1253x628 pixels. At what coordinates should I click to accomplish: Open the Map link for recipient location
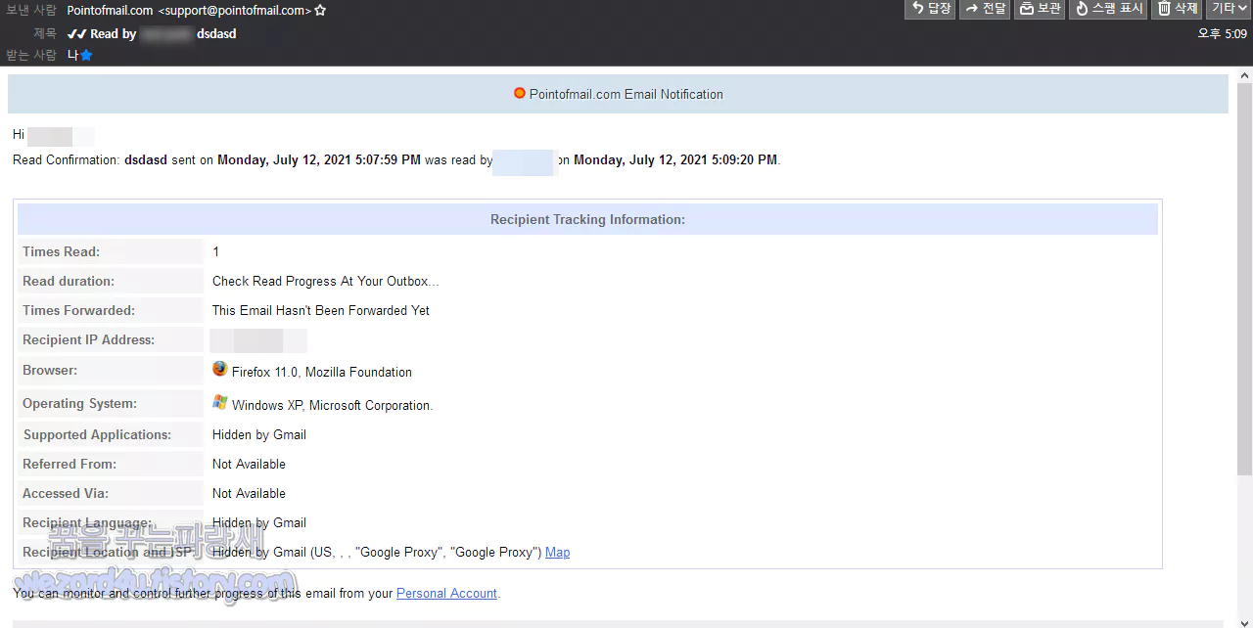558,553
